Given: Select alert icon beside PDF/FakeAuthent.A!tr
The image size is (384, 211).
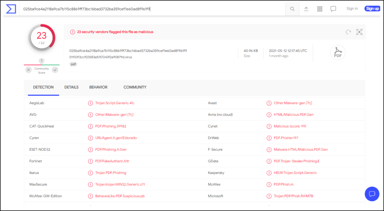Looking at the screenshot, I should tap(90, 161).
